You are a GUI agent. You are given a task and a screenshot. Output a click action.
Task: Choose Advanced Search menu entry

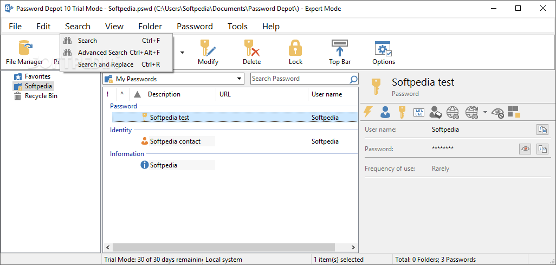tap(117, 53)
